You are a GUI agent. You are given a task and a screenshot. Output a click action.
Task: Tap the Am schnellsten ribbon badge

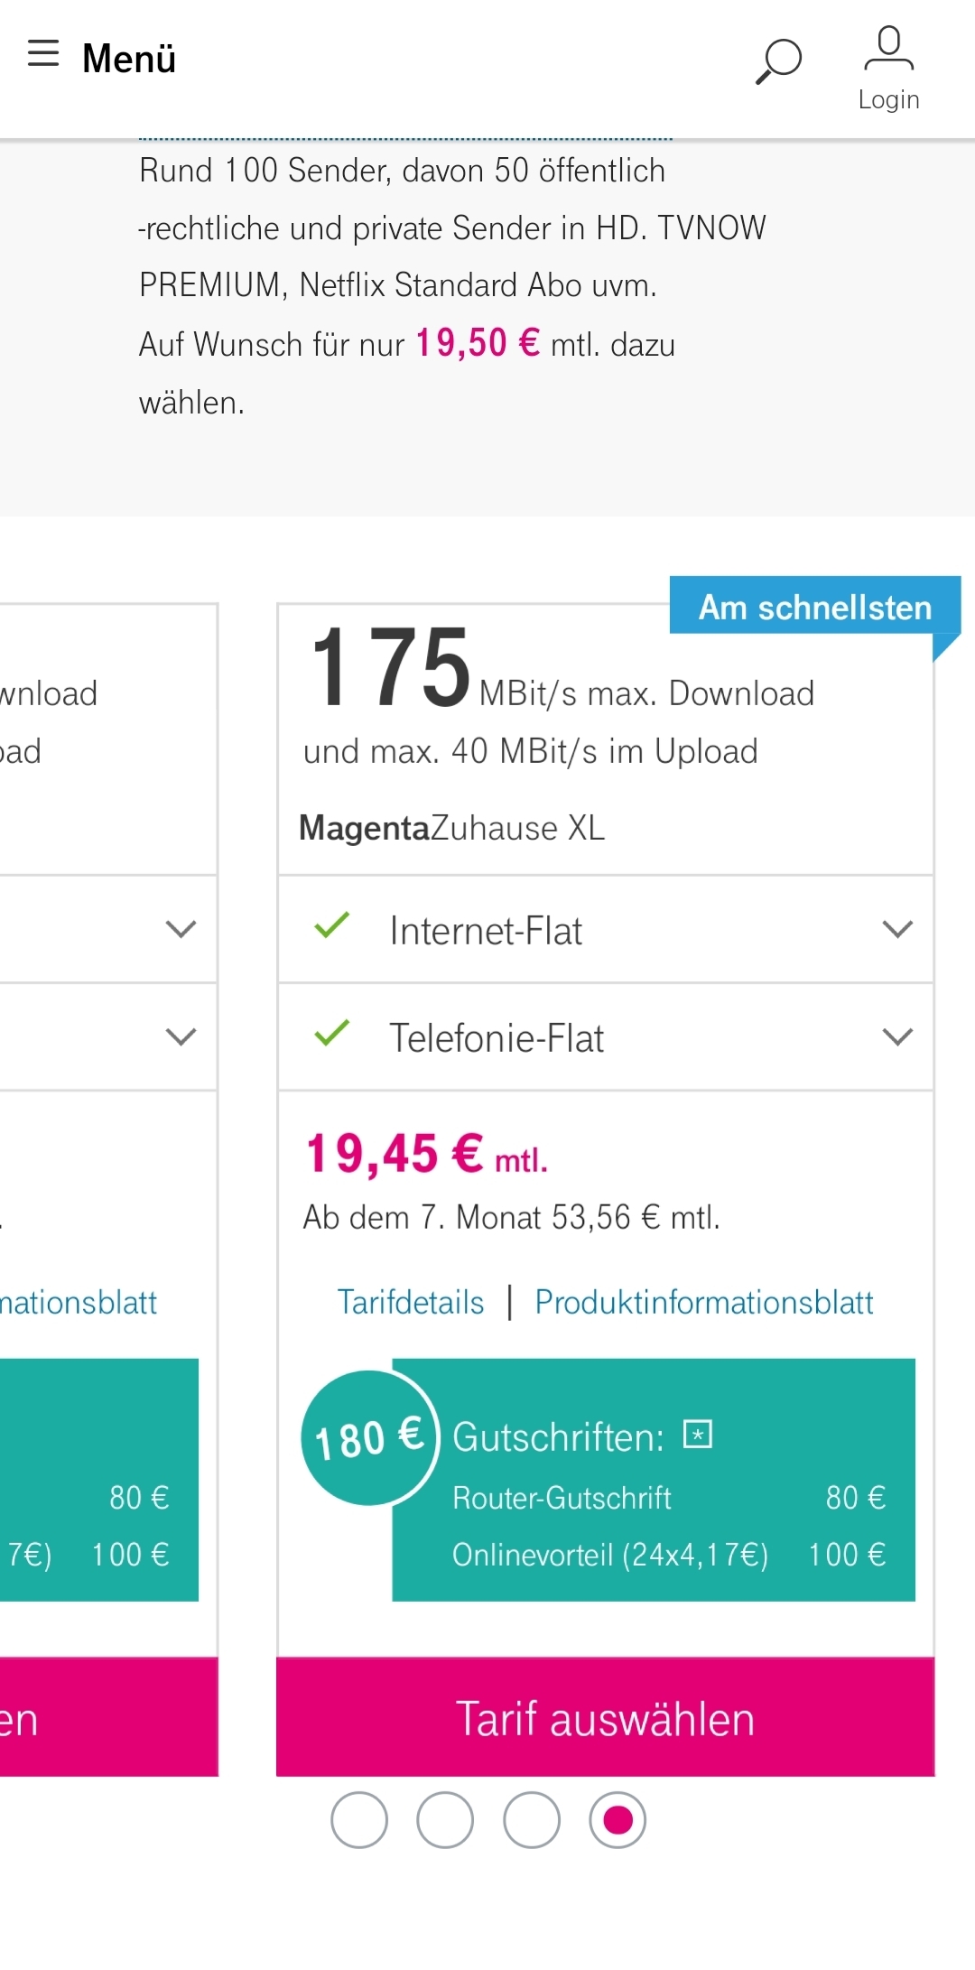(x=815, y=606)
